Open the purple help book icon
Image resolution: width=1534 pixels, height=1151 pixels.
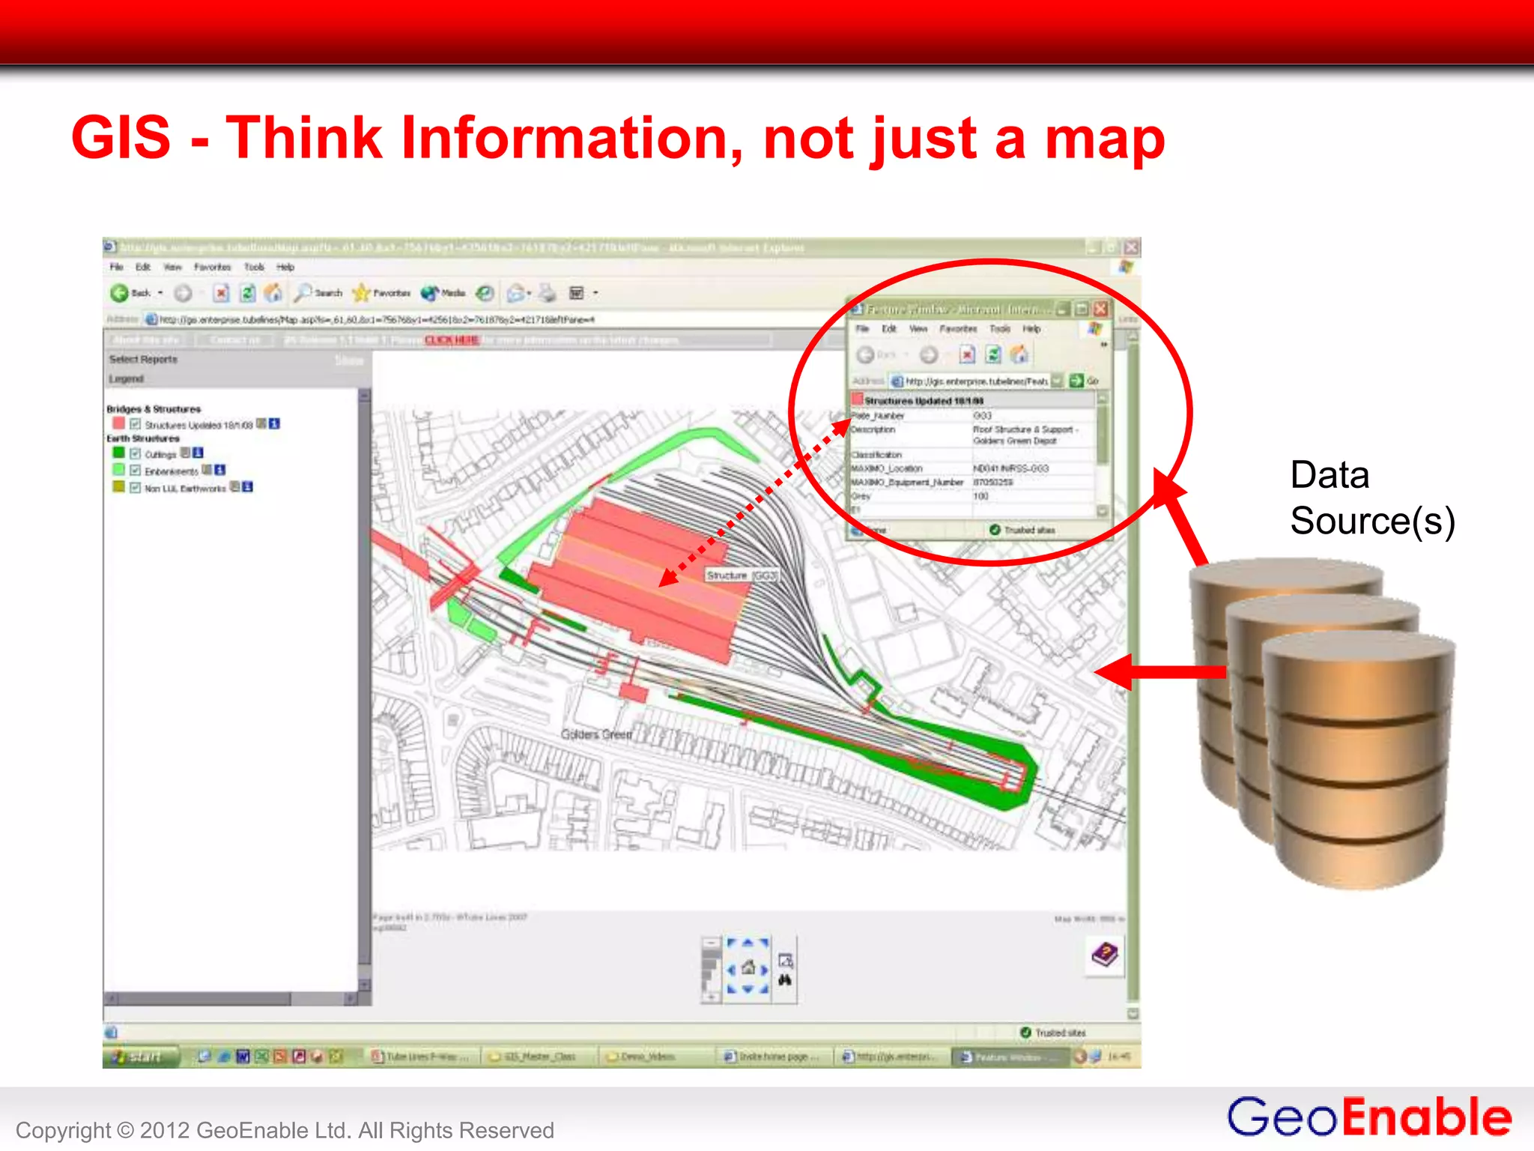(x=1105, y=955)
